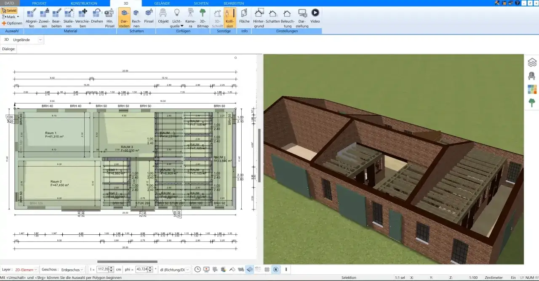Click the RAUM 3 label in floor plan
This screenshot has width=539, height=281.
127,147
